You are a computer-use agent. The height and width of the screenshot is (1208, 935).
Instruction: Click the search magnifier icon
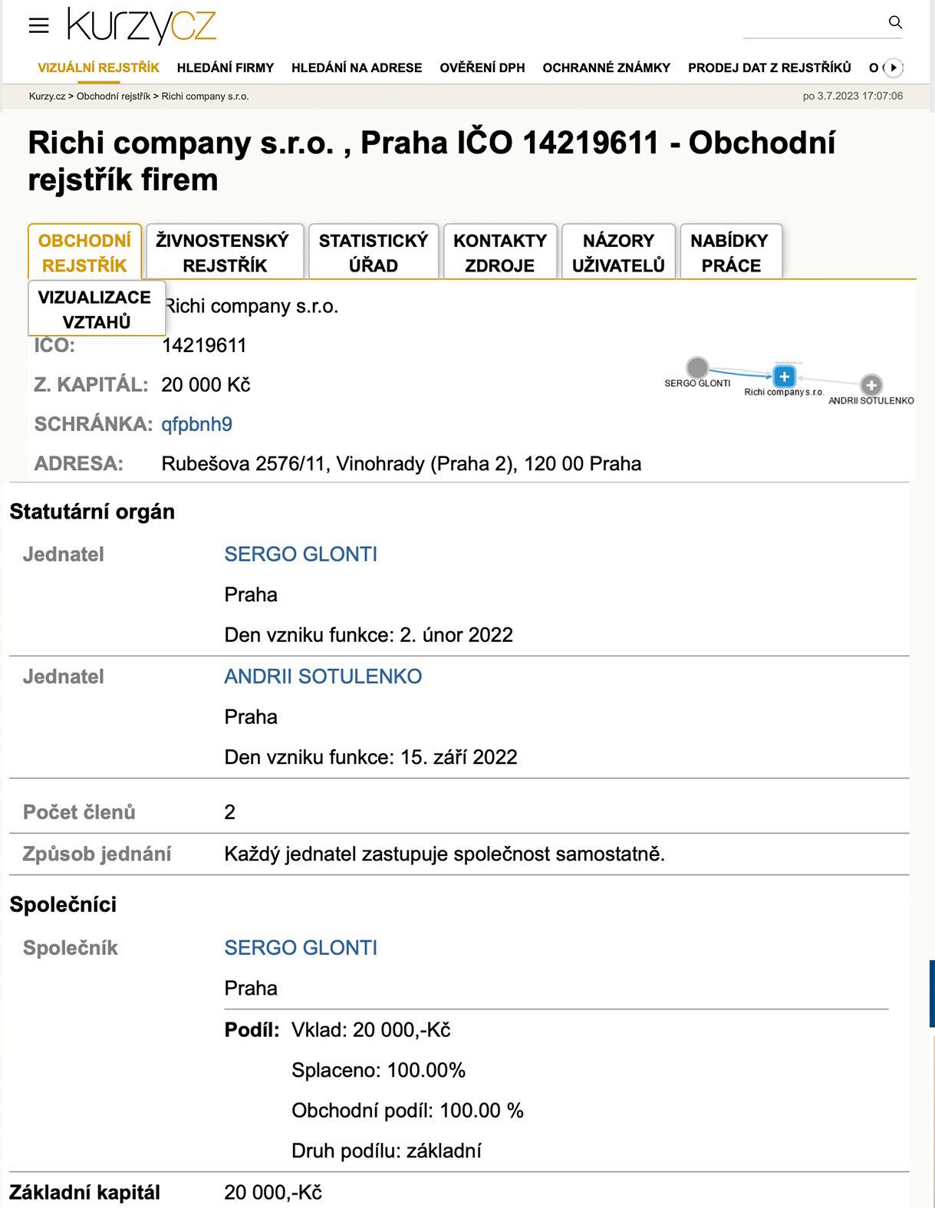tap(895, 22)
